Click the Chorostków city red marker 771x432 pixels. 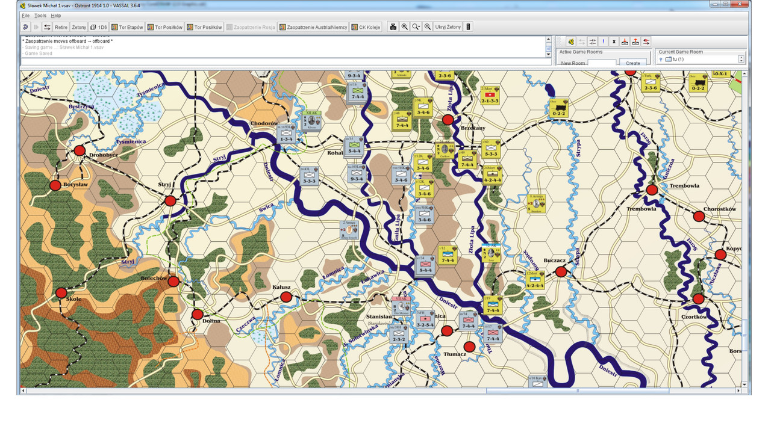pyautogui.click(x=699, y=216)
